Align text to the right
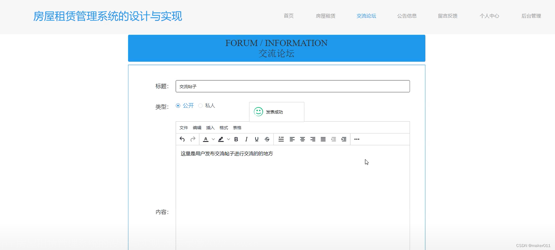This screenshot has height=250, width=555. click(313, 139)
